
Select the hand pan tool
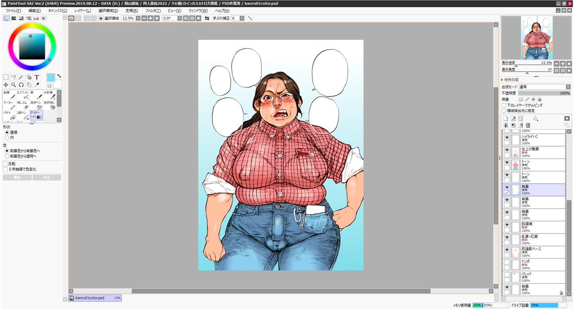click(x=29, y=85)
